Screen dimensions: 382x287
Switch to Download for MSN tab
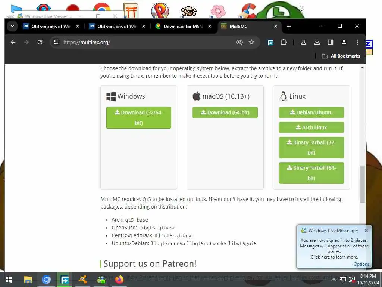click(183, 27)
